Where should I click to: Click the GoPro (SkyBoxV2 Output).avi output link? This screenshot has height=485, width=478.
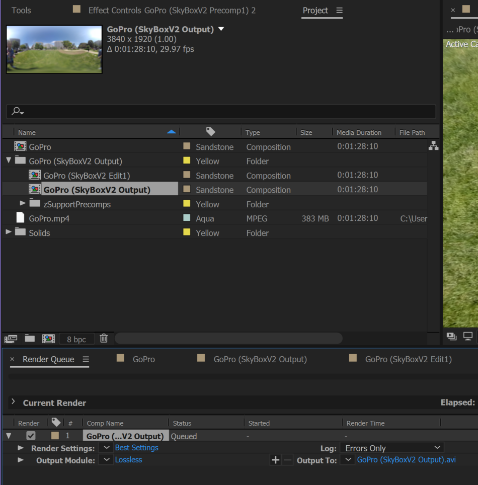[x=406, y=460]
